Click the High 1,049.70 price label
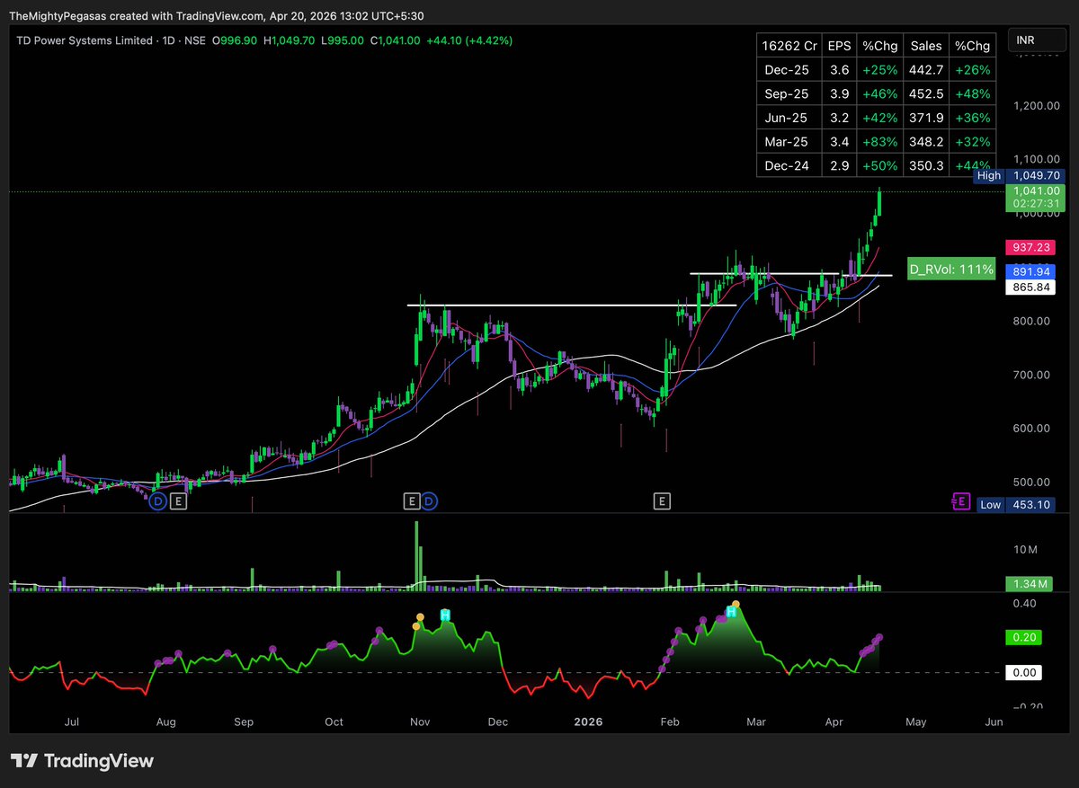This screenshot has height=788, width=1079. (x=1021, y=176)
